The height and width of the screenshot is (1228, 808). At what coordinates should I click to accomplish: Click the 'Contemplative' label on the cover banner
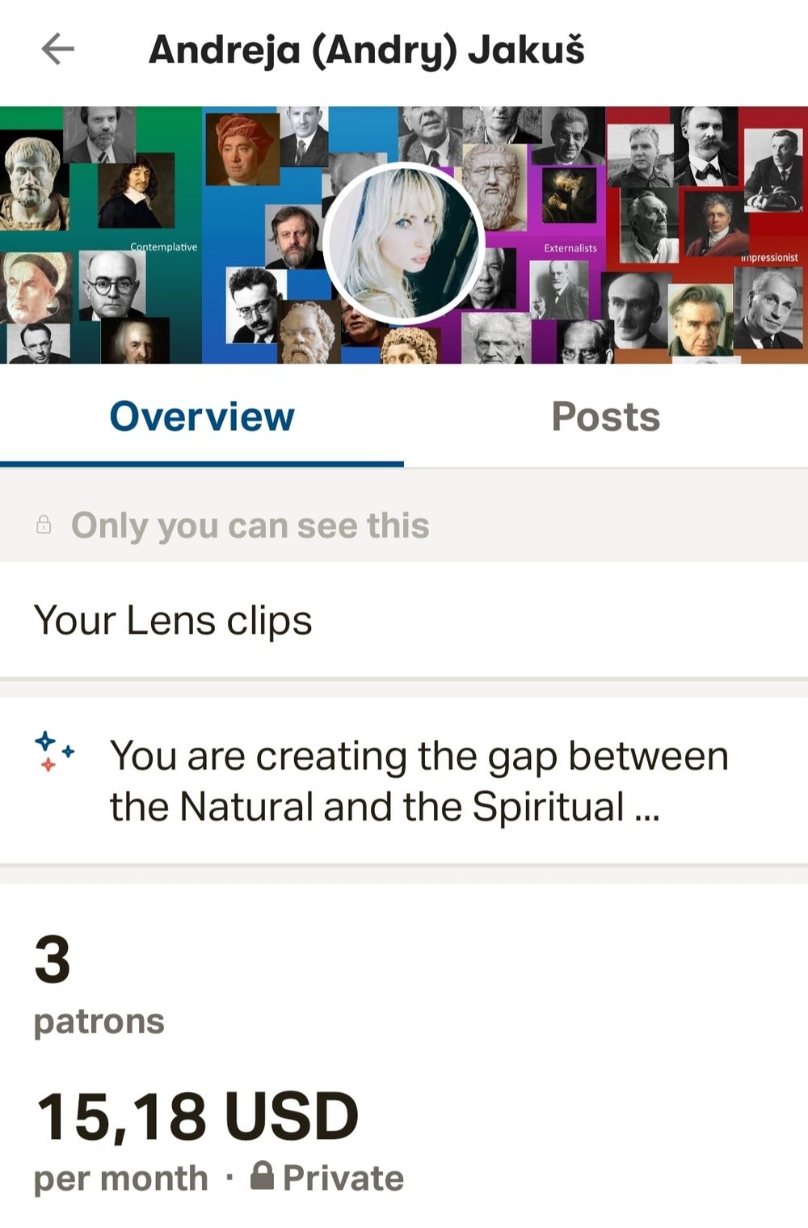coord(163,247)
